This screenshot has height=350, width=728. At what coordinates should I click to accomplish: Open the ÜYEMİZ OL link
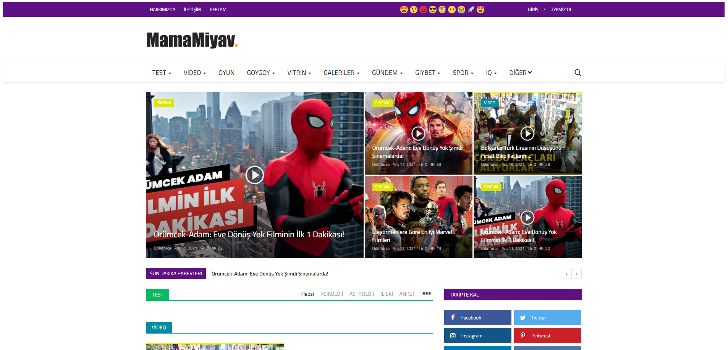pos(561,10)
